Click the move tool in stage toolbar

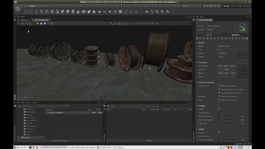pos(22,24)
